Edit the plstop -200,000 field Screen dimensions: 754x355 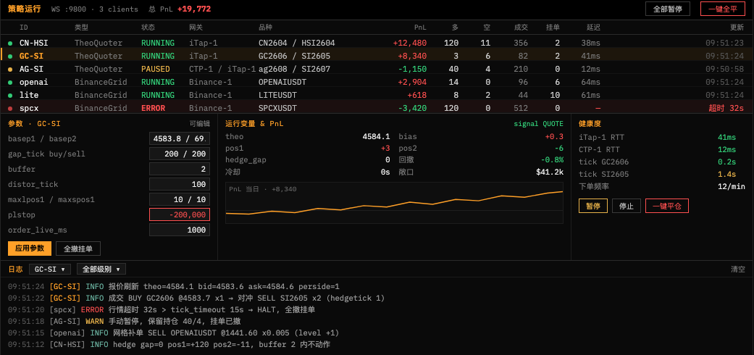pyautogui.click(x=180, y=214)
